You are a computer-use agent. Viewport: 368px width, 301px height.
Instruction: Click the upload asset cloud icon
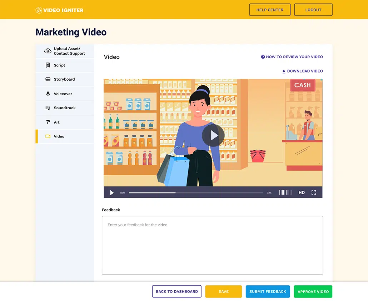coord(48,51)
